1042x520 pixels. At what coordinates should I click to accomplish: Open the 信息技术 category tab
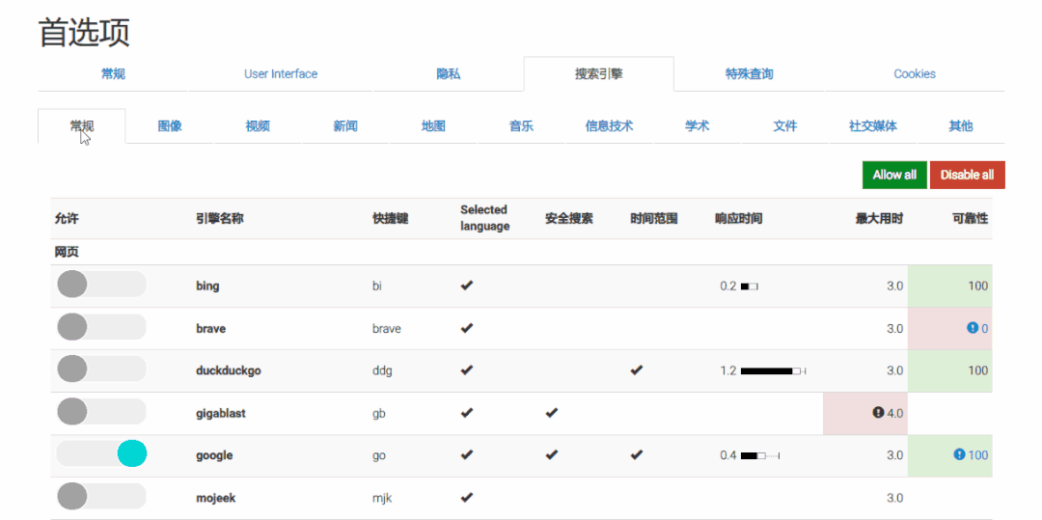(610, 126)
